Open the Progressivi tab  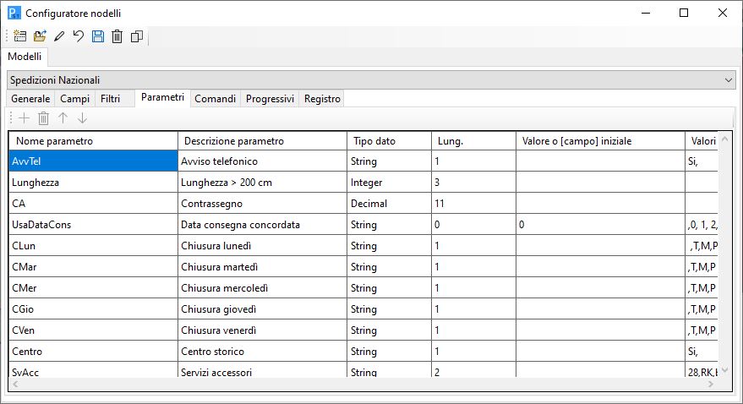(270, 99)
